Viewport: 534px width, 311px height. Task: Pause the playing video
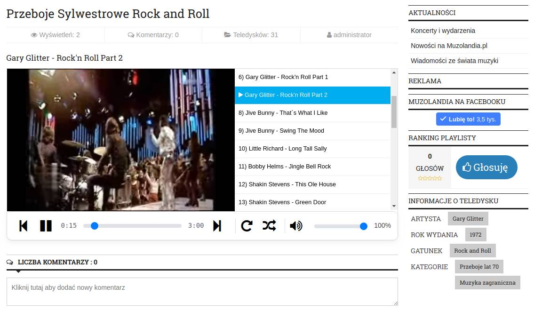pyautogui.click(x=46, y=226)
